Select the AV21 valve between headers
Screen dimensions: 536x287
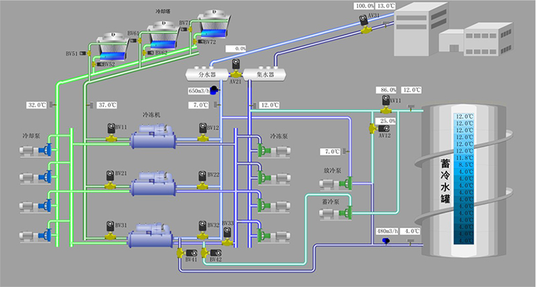pos(236,67)
